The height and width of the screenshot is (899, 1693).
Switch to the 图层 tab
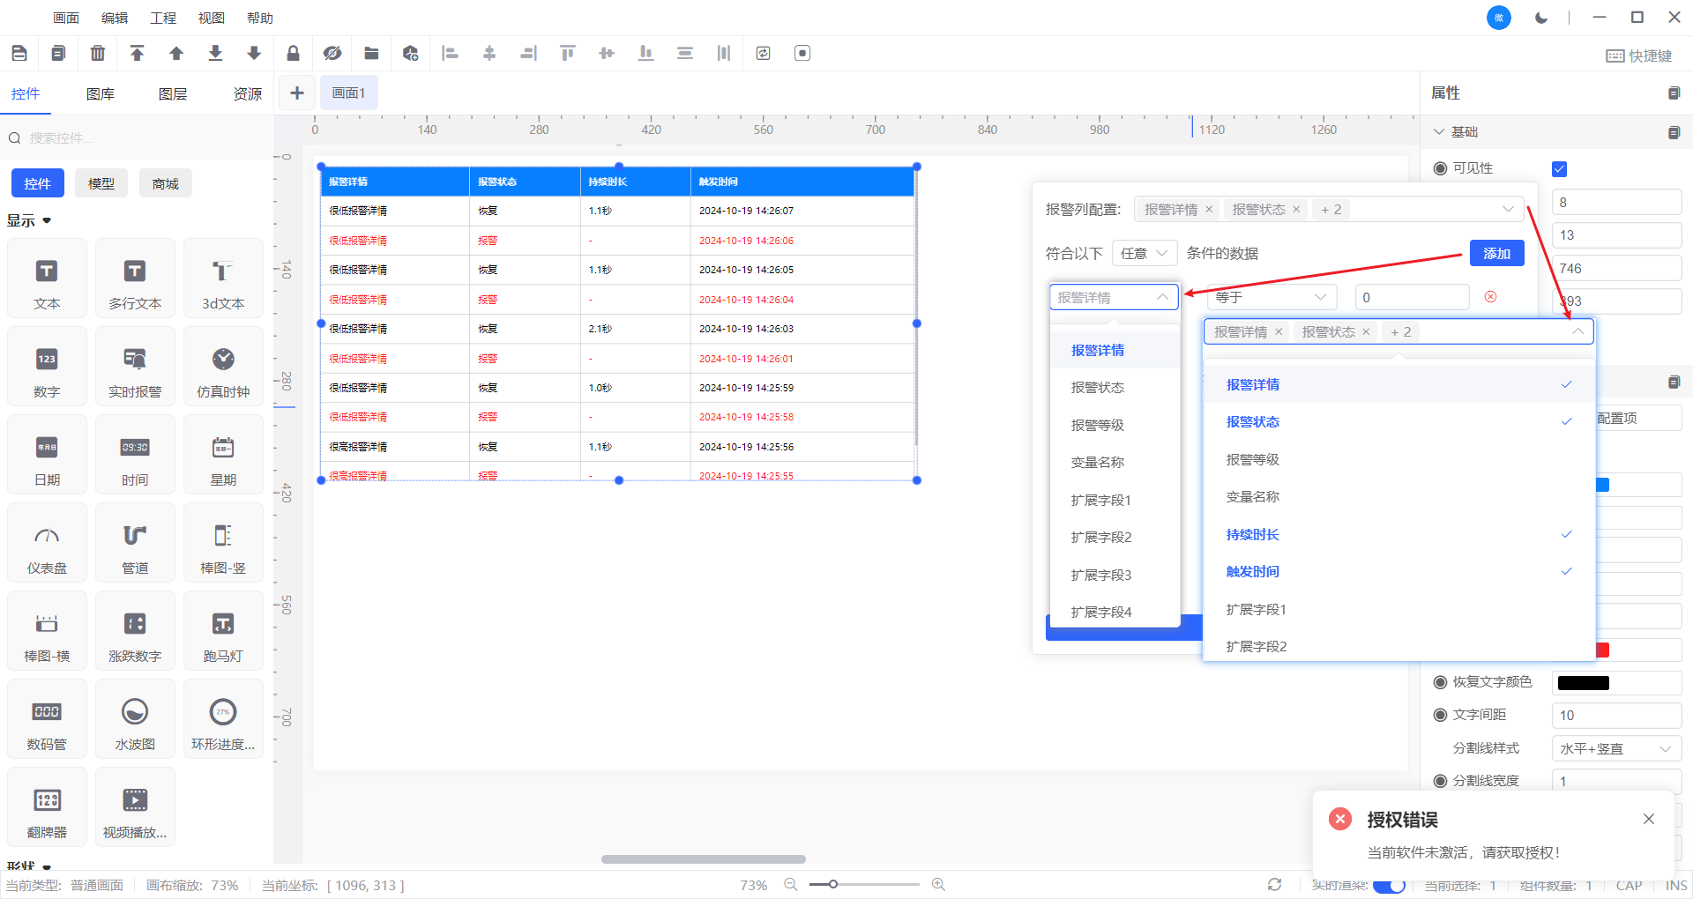pos(173,94)
